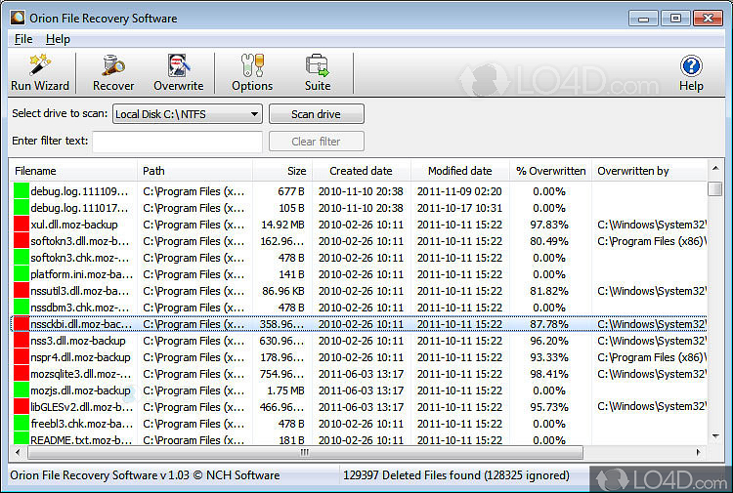Sort by the Path column header

pos(194,171)
